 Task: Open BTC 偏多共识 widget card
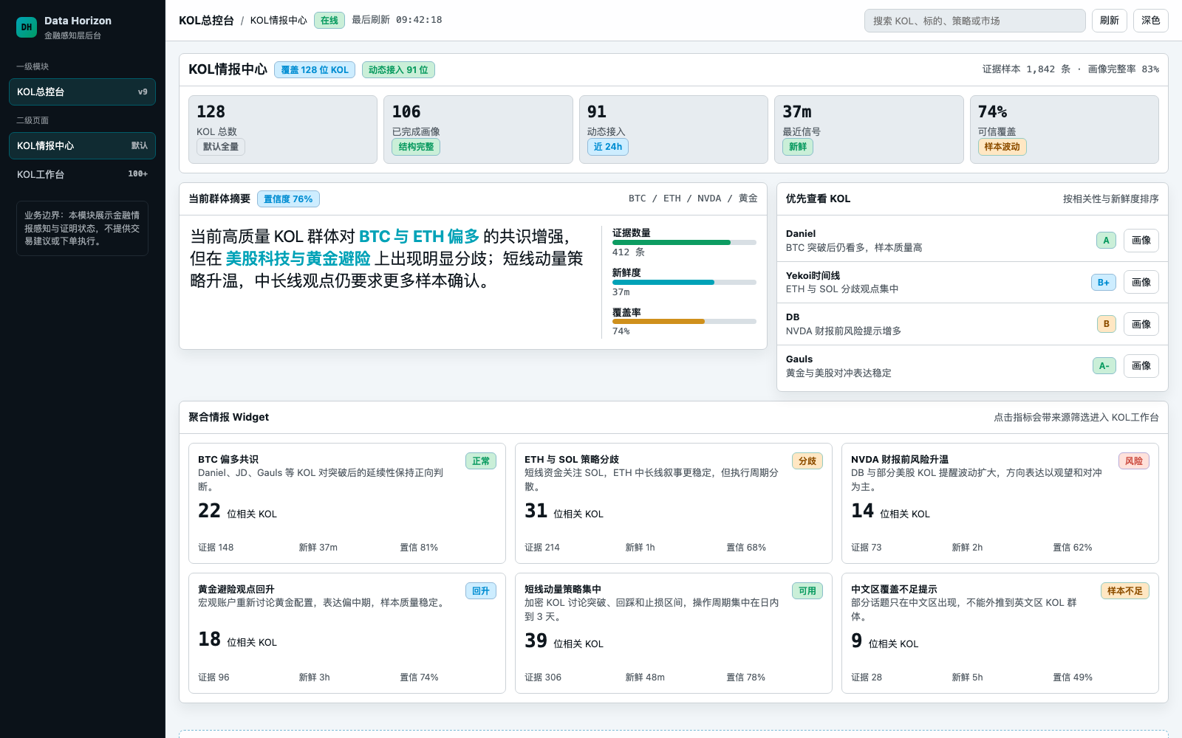(347, 503)
